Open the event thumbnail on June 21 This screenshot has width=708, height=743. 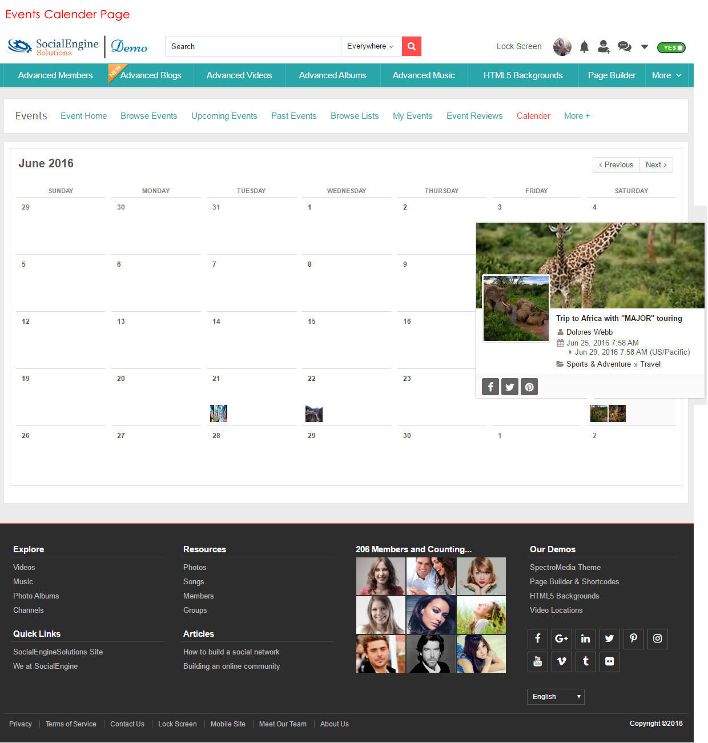tap(219, 413)
